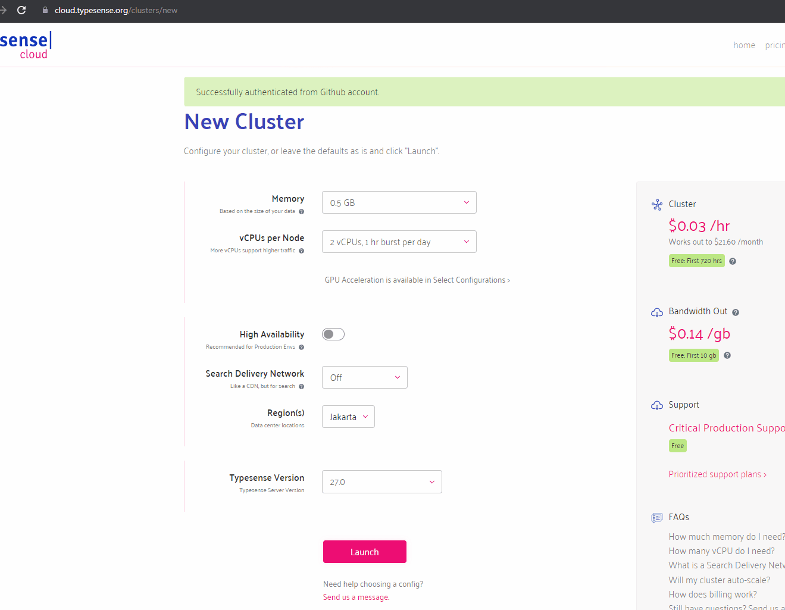The width and height of the screenshot is (785, 610).
Task: Click the Bandwidth Out cloud icon
Action: pos(657,312)
